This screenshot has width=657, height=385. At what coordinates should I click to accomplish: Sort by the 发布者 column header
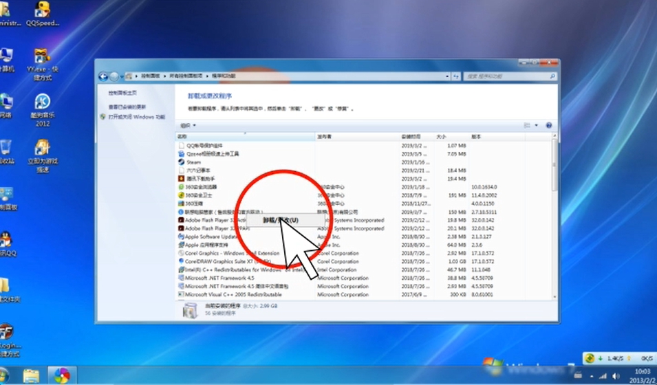point(358,137)
